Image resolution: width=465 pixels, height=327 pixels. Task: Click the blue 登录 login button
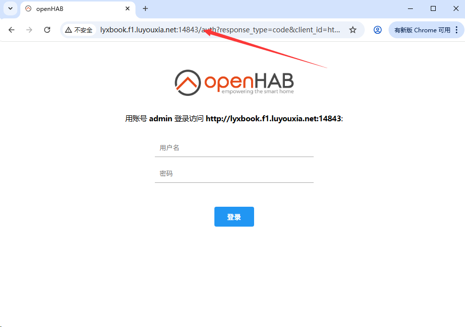click(234, 217)
